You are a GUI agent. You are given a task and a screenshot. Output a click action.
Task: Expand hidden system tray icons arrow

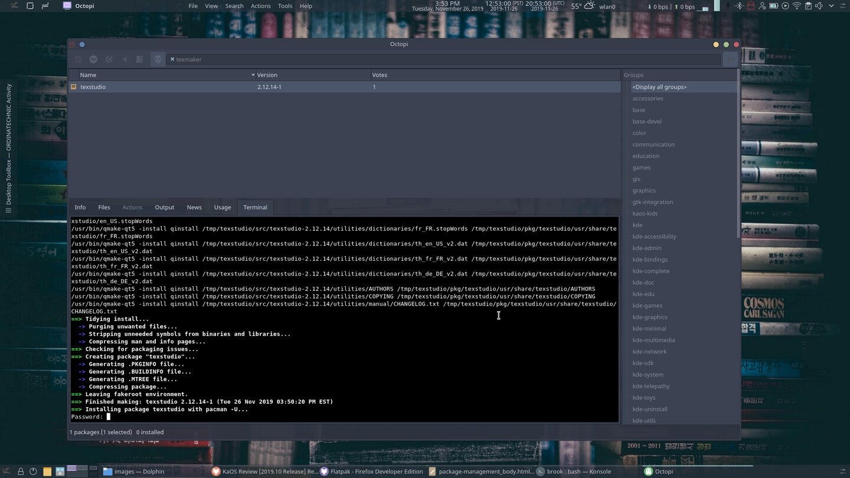point(831,6)
